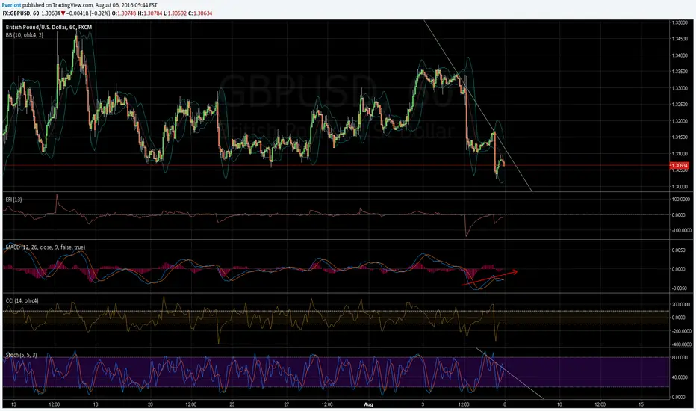The image size is (696, 411).
Task: Click the C:1.30634 close value
Action: pos(200,13)
